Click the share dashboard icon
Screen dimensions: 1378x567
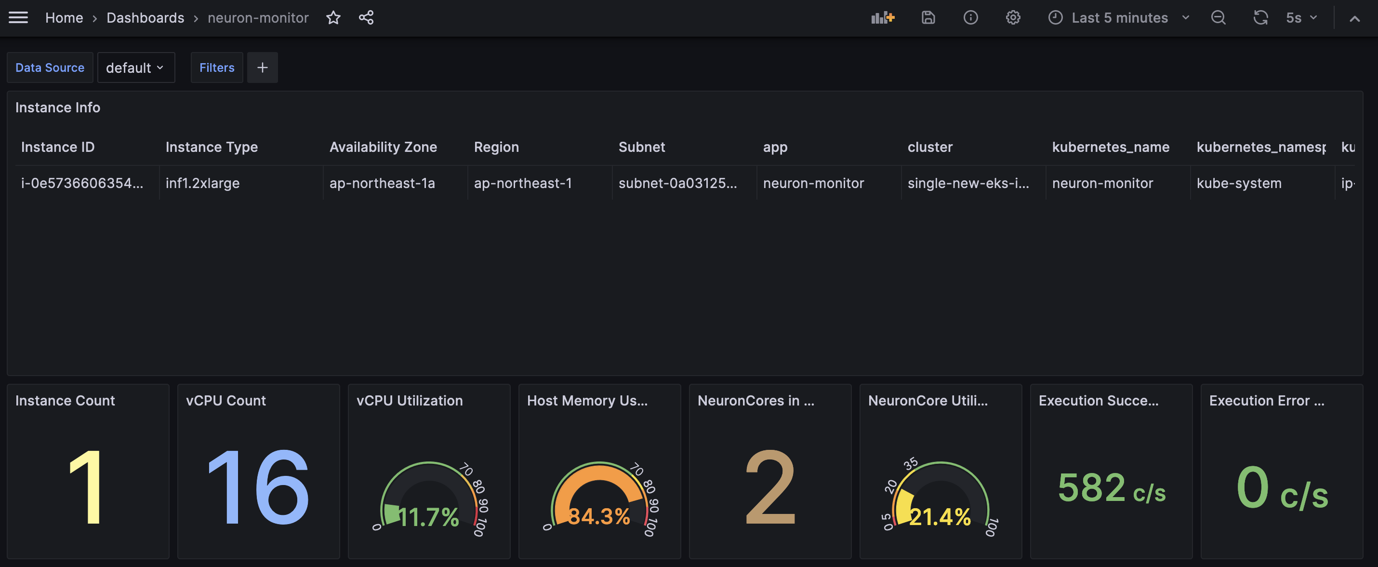pos(366,18)
